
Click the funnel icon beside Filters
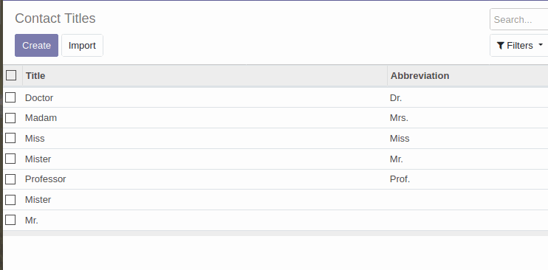pyautogui.click(x=501, y=46)
